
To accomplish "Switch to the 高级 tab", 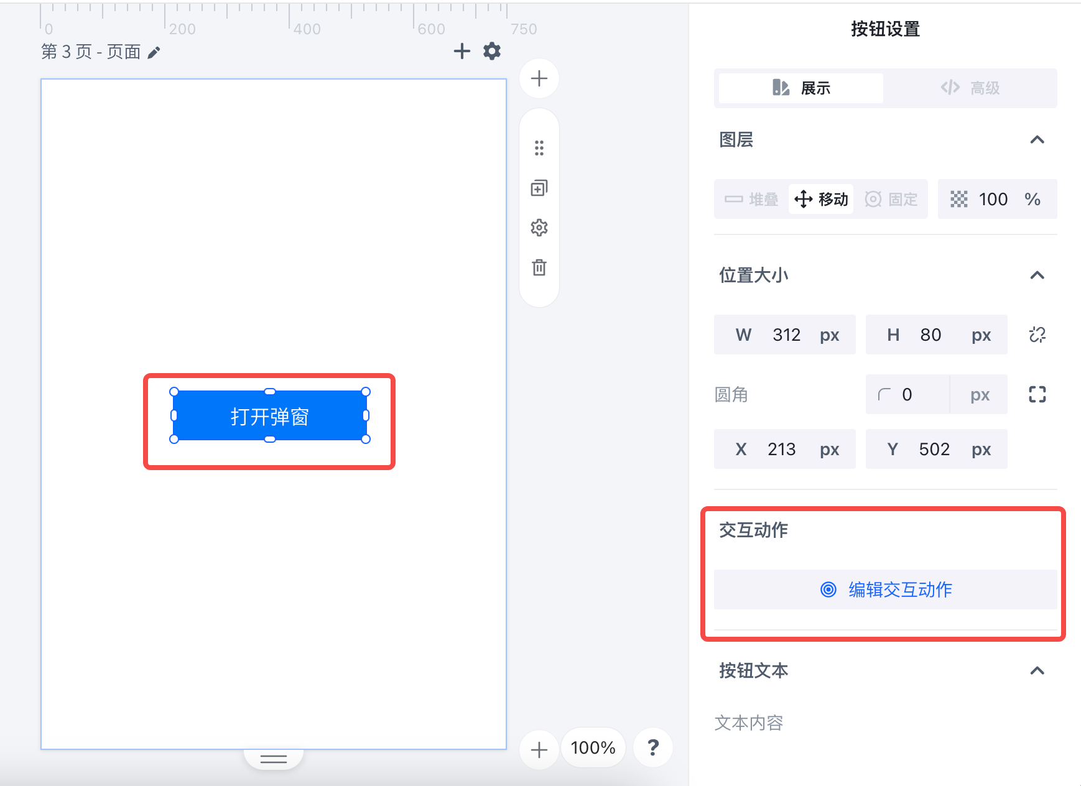I will [x=970, y=88].
